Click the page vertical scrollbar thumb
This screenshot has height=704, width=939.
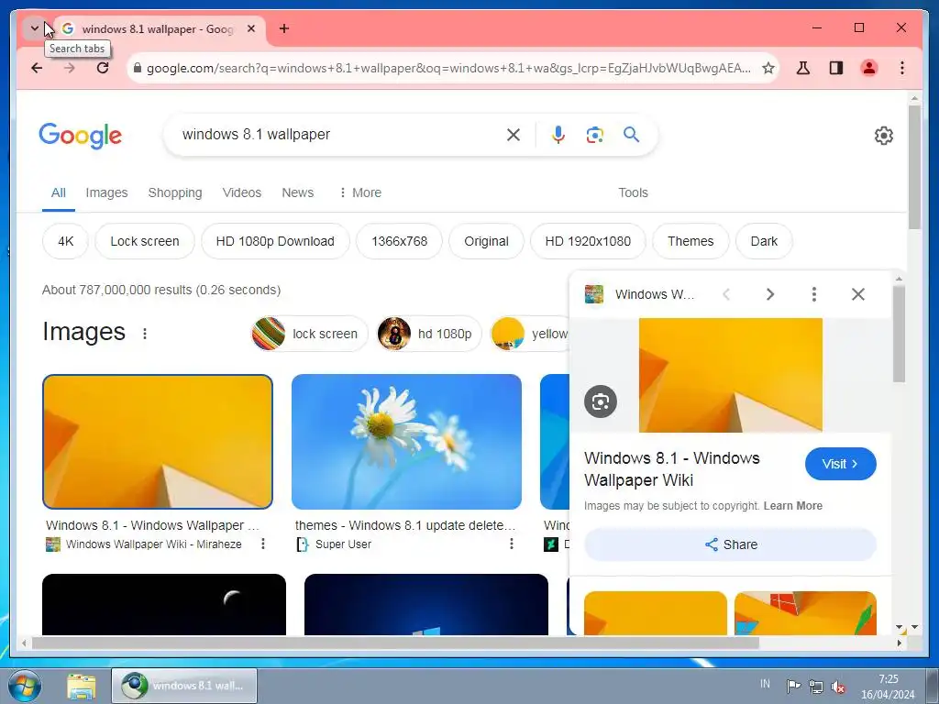pos(914,168)
